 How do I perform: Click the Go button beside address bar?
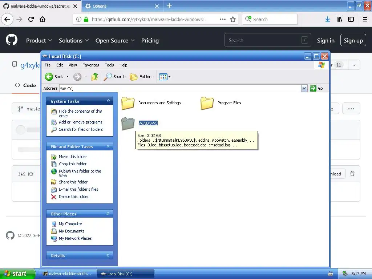[x=316, y=88]
